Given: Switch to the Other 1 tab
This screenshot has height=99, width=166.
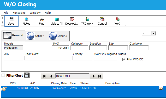Looking at the screenshot, I should pos(36,36).
